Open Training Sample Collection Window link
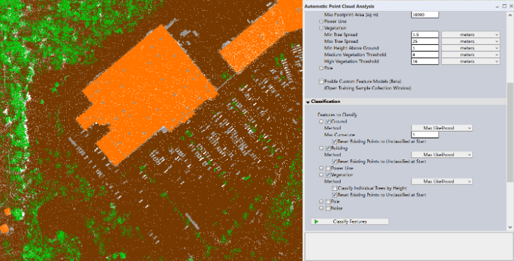This screenshot has height=261, width=514. [x=367, y=88]
